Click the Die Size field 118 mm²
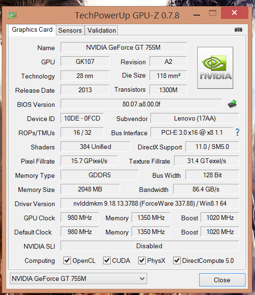Screen dimensions: 255x295 pos(168,76)
